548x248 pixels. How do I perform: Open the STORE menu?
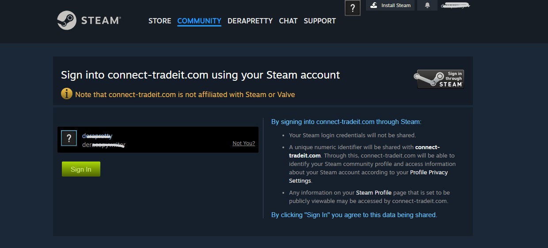click(x=160, y=21)
